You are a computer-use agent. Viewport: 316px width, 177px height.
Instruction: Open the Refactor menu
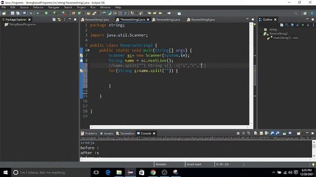click(39, 7)
